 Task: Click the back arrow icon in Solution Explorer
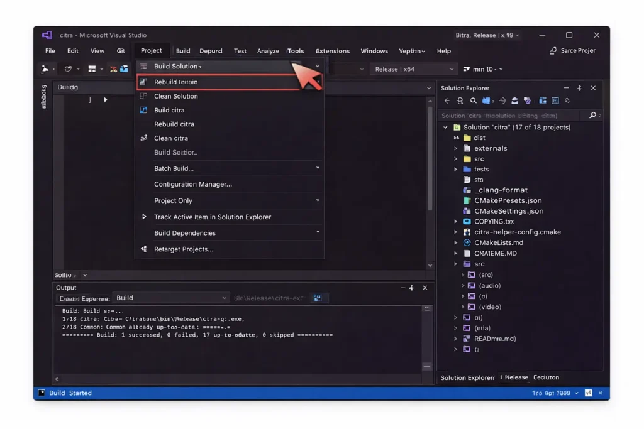pos(447,100)
